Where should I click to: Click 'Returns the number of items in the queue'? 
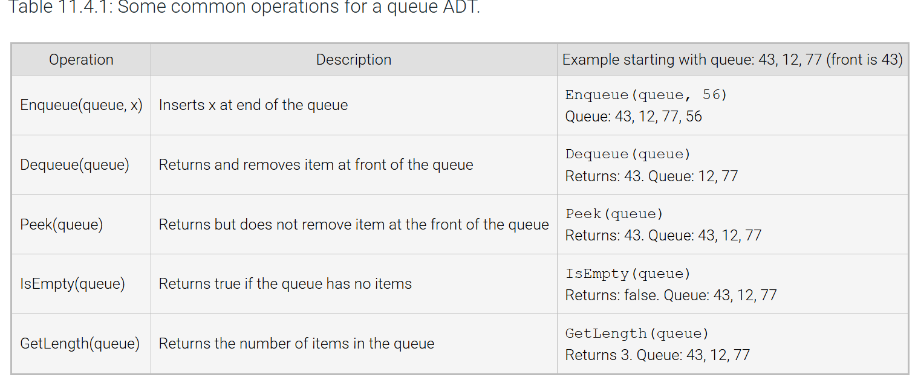(296, 344)
